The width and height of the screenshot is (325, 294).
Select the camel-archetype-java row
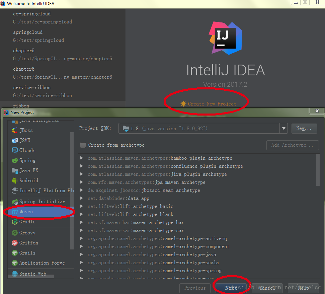pos(197,254)
